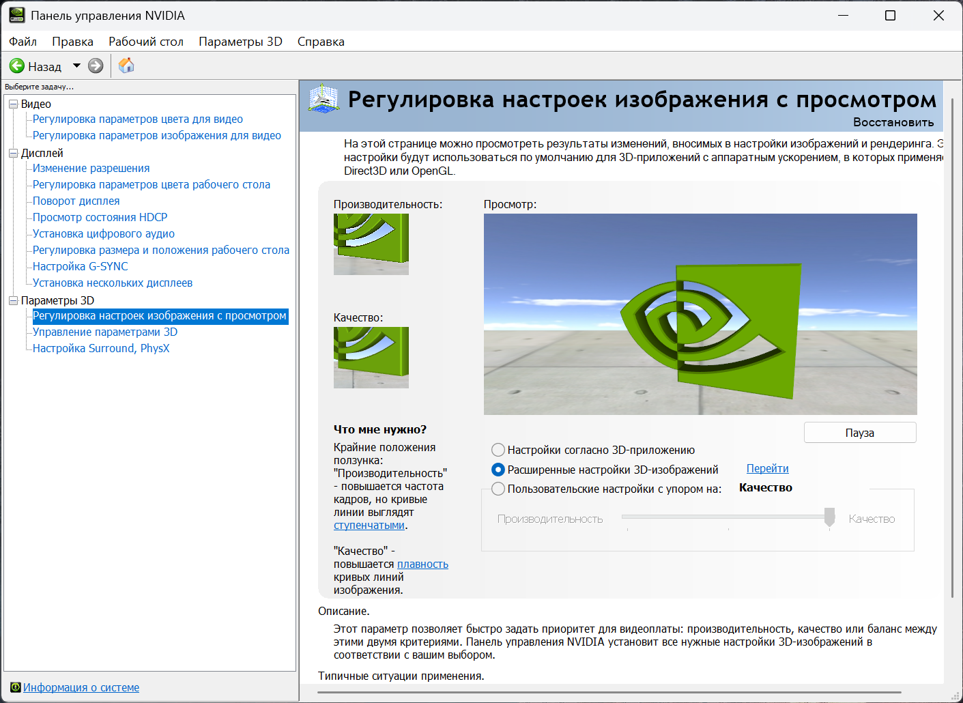Open the Правка menu
The height and width of the screenshot is (703, 963).
(72, 42)
